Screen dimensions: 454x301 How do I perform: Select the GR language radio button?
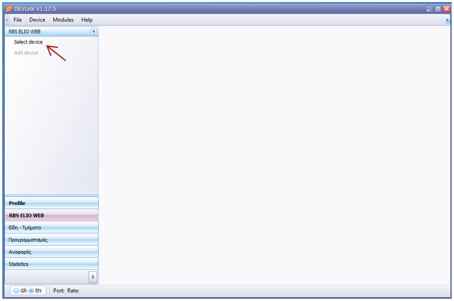[16, 291]
